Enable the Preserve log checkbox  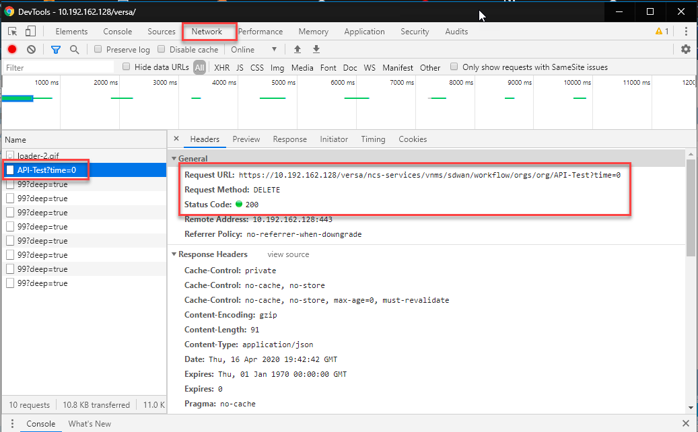coord(98,49)
